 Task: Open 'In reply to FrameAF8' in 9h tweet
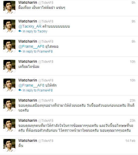tap(38, 51)
